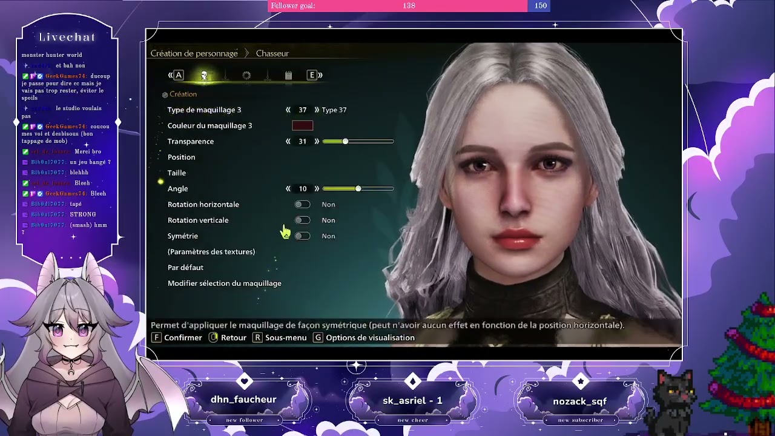The image size is (775, 436).
Task: Enable the Symétrie switch
Action: point(302,236)
